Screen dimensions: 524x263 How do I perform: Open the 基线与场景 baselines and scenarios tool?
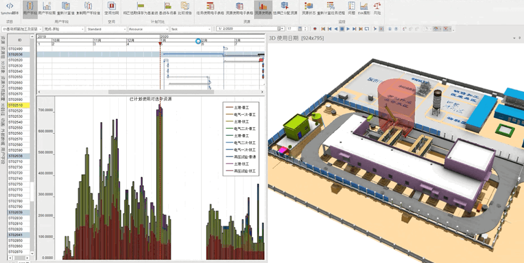[x=167, y=9]
